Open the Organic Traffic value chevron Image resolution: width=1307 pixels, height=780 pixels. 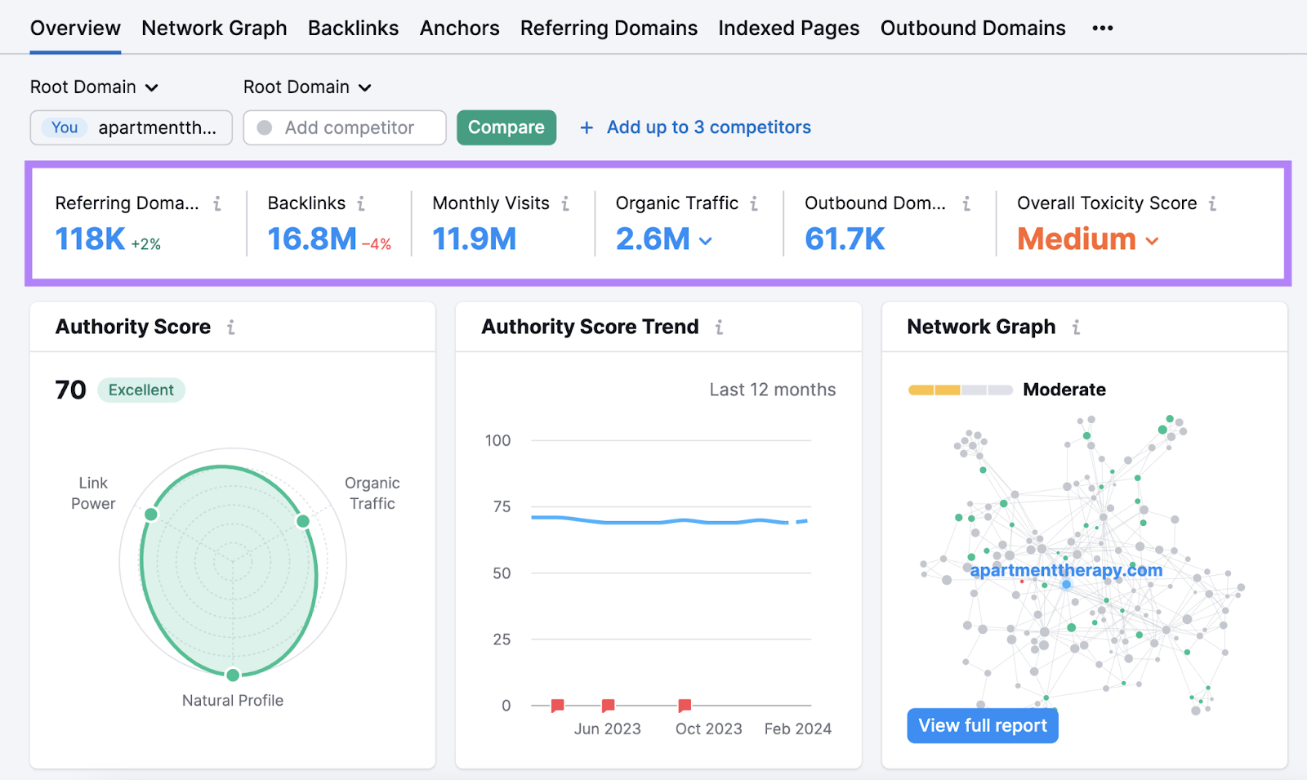click(707, 241)
